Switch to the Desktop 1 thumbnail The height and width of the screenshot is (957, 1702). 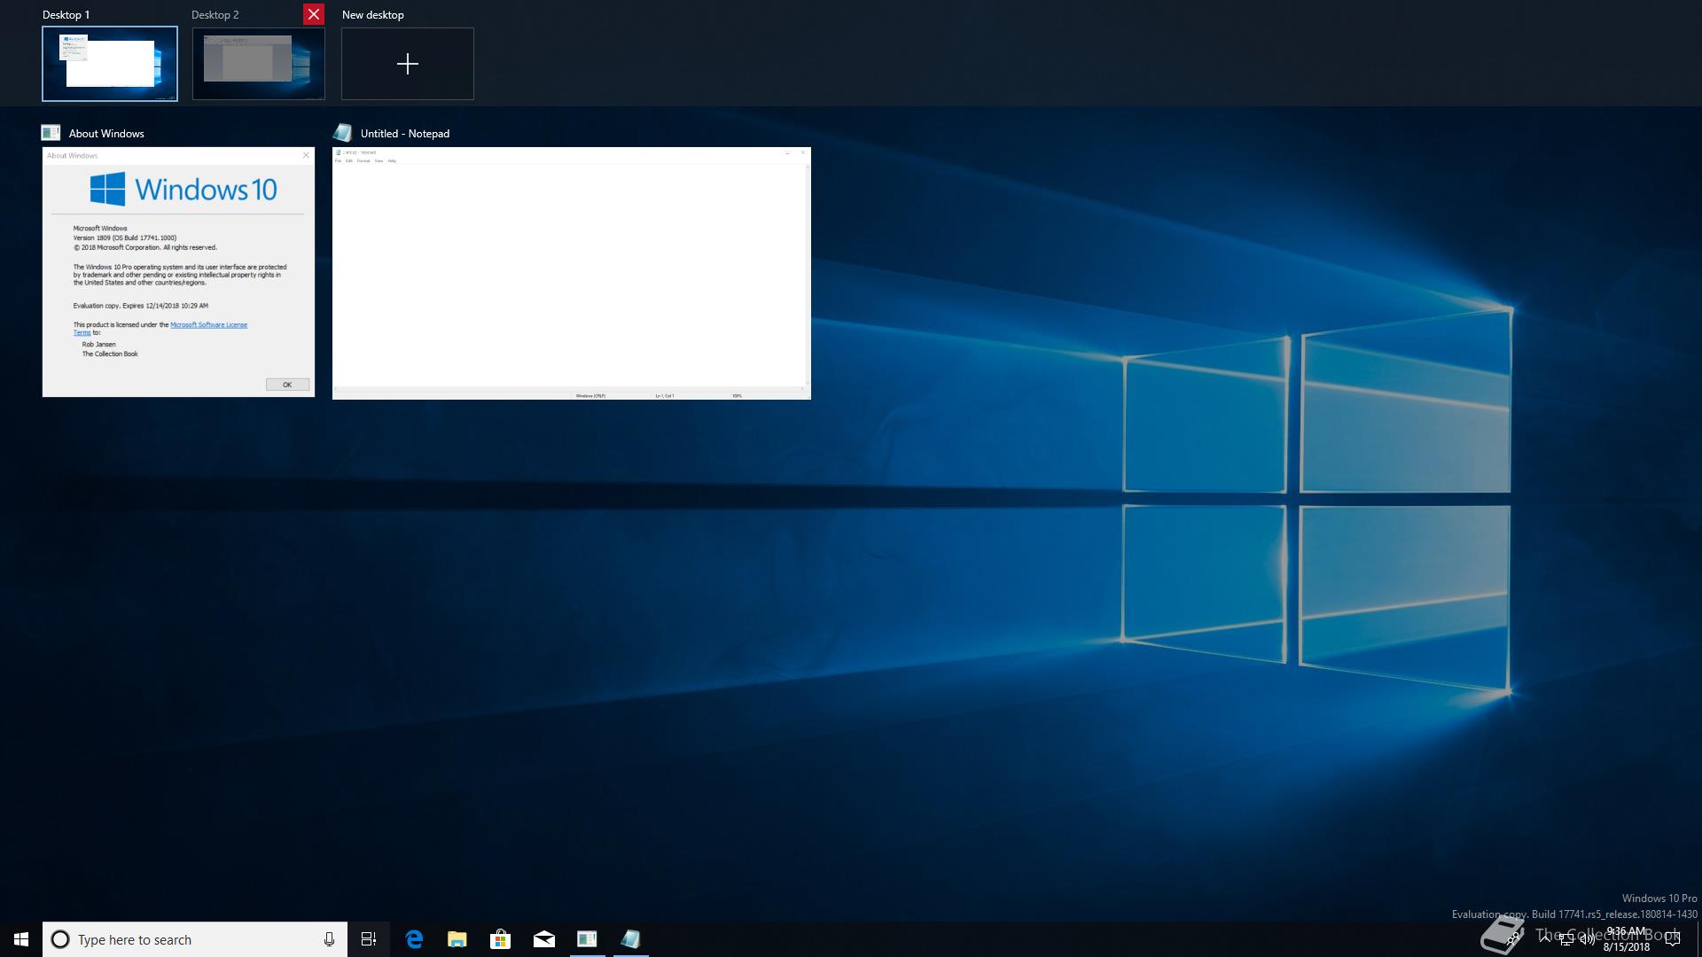(110, 64)
